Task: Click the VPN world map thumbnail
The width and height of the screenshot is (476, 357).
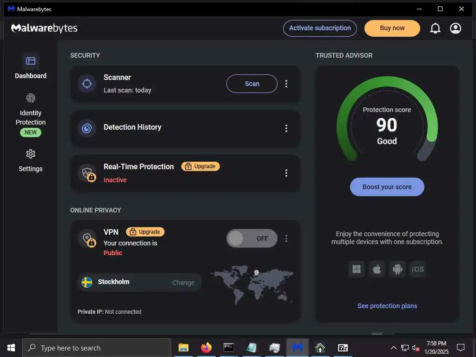Action: 252,284
